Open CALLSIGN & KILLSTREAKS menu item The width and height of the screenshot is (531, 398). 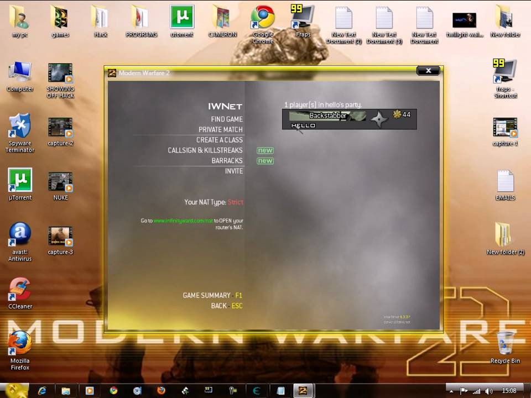tap(205, 150)
